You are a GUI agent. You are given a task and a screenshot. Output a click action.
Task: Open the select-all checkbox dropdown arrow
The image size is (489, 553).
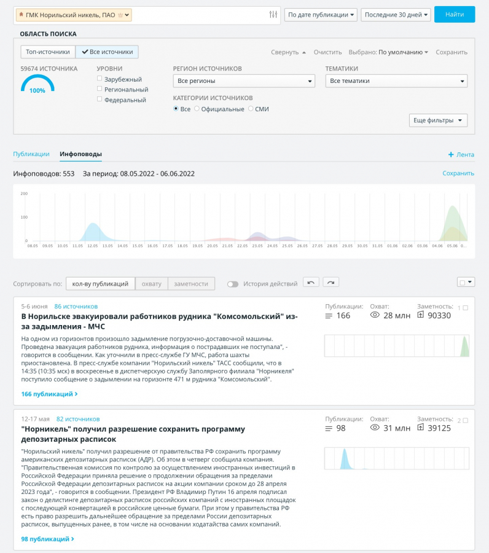click(470, 282)
